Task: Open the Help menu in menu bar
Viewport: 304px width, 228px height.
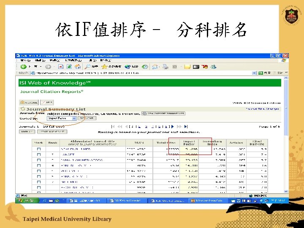Action: [106, 60]
